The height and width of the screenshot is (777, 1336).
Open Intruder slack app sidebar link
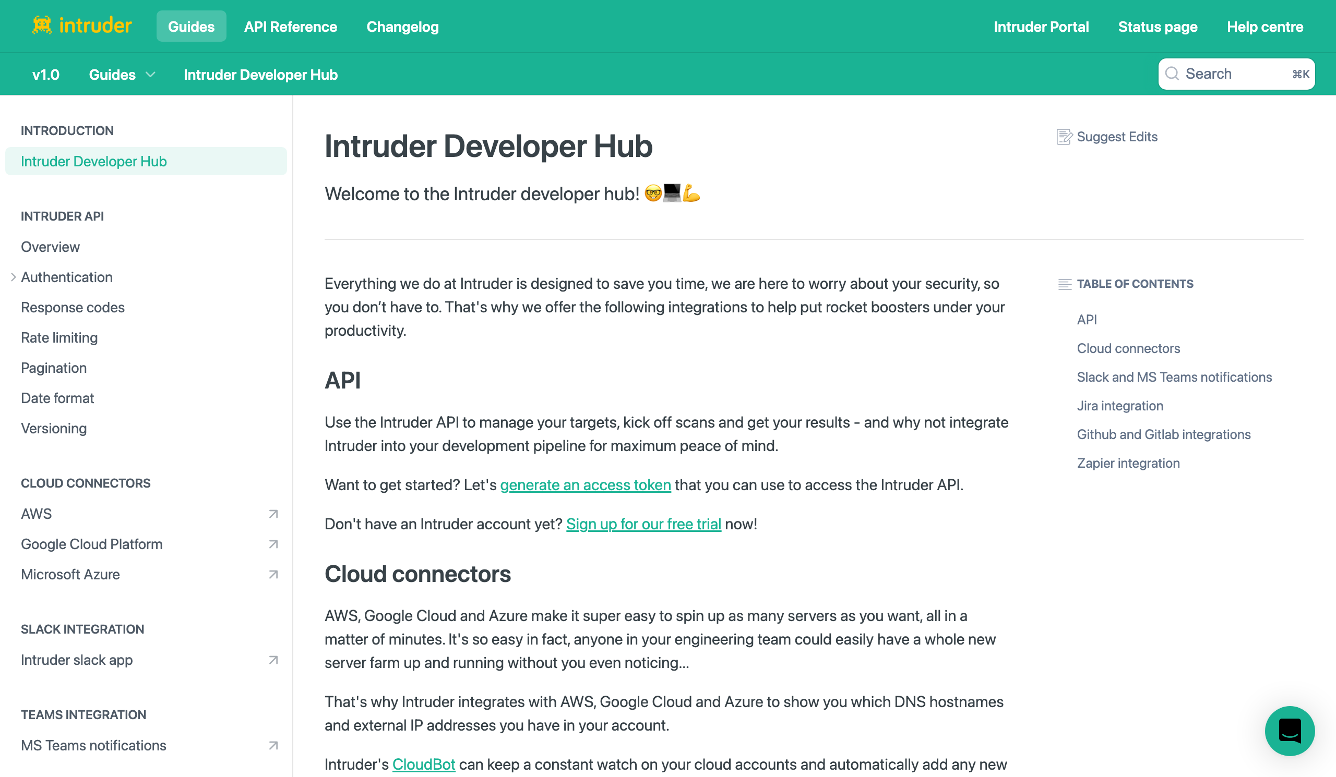tap(77, 660)
